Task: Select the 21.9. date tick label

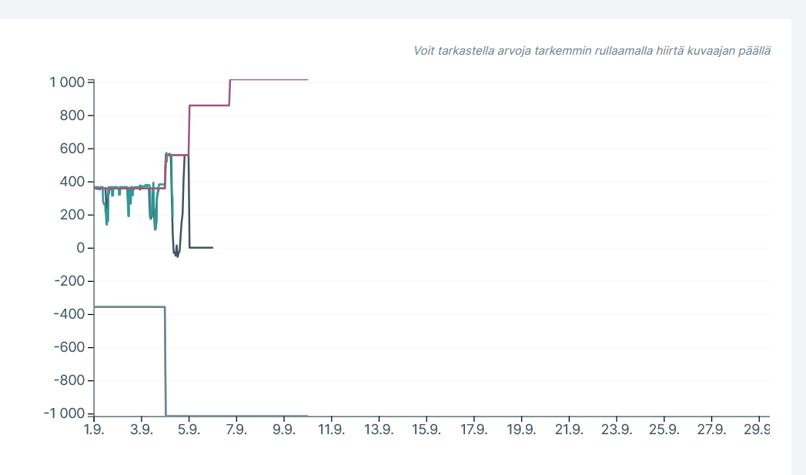Action: click(x=569, y=430)
